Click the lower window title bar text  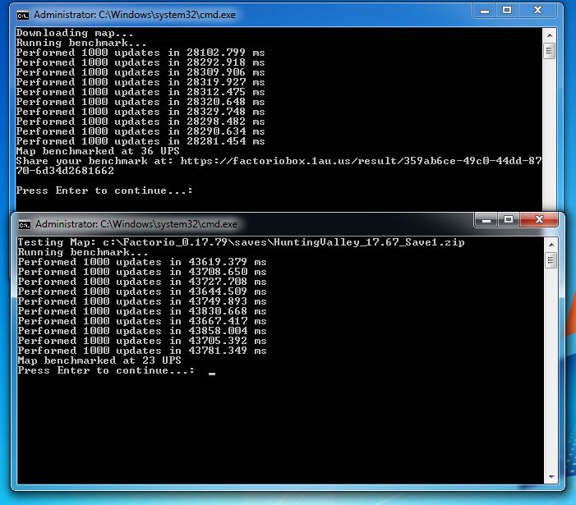pos(136,224)
